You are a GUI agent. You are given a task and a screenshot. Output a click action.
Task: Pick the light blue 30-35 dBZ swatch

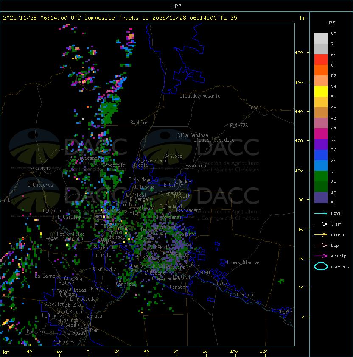pyautogui.click(x=321, y=165)
